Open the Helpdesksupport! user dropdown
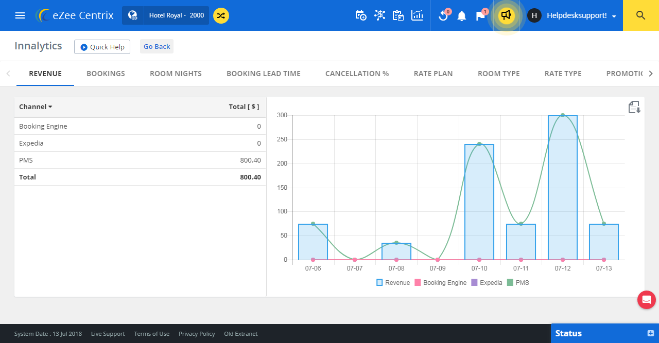The image size is (659, 343). (x=581, y=15)
